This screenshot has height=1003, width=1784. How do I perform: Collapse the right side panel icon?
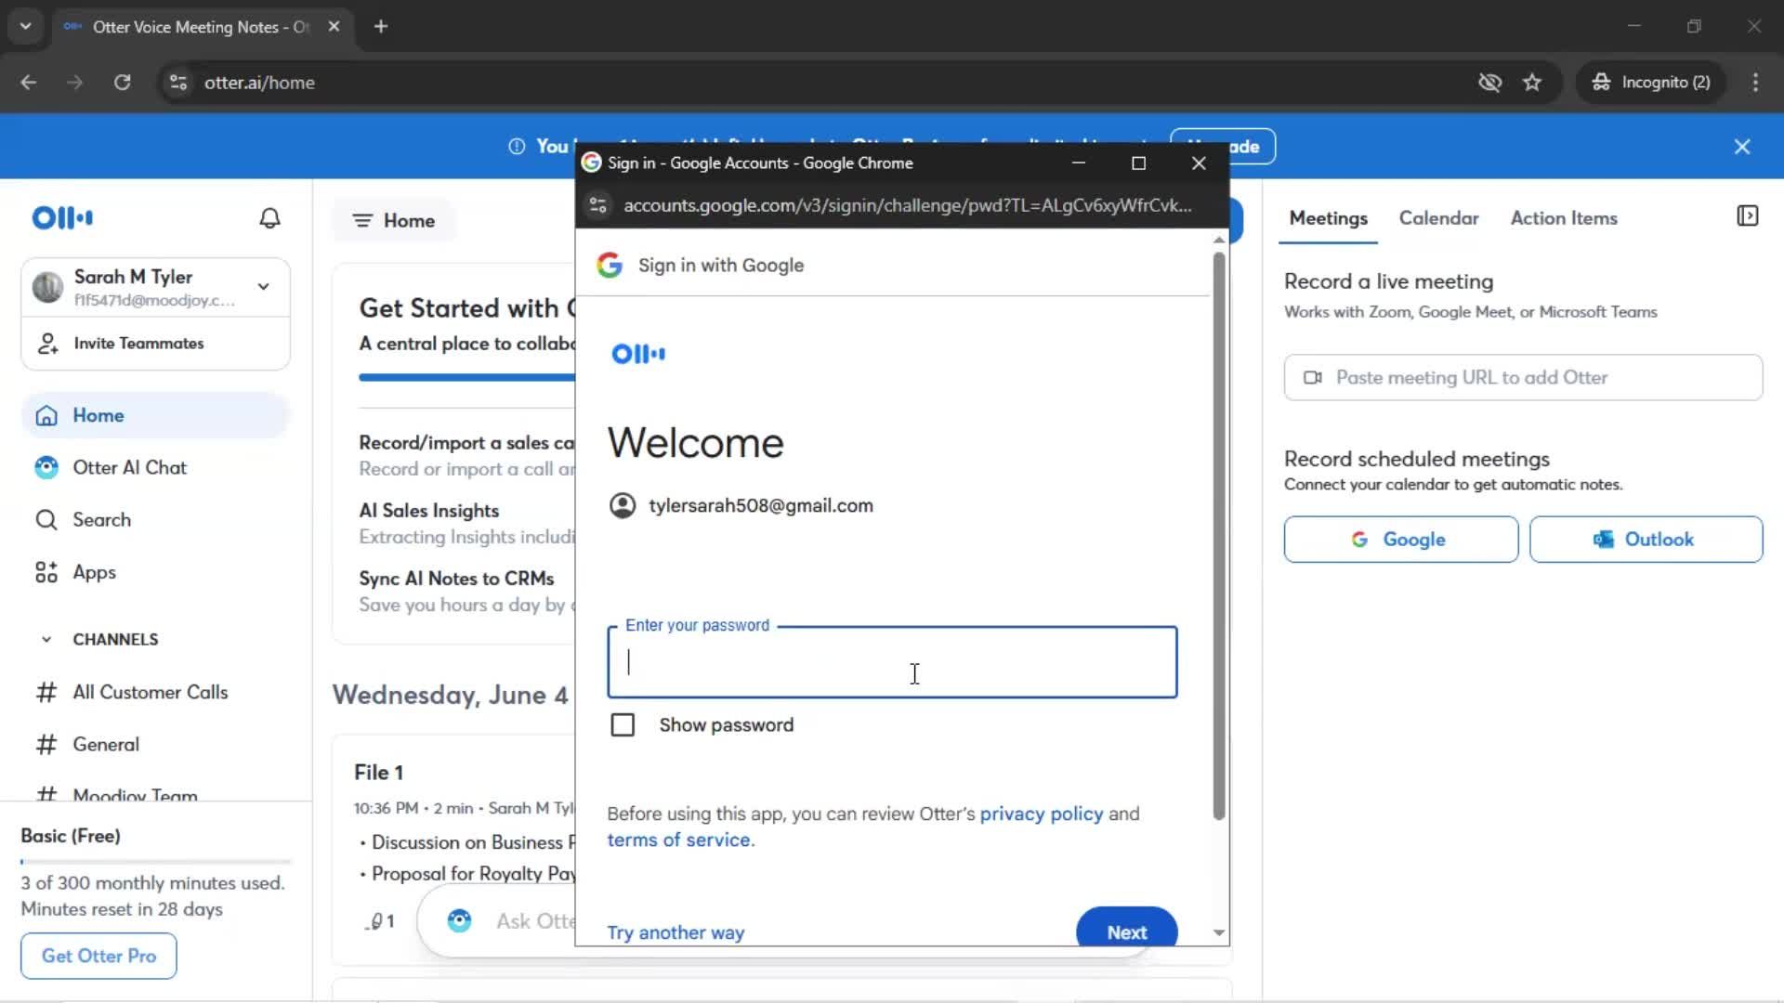(x=1747, y=216)
